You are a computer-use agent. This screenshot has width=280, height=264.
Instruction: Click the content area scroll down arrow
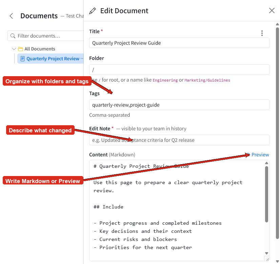tap(266, 253)
